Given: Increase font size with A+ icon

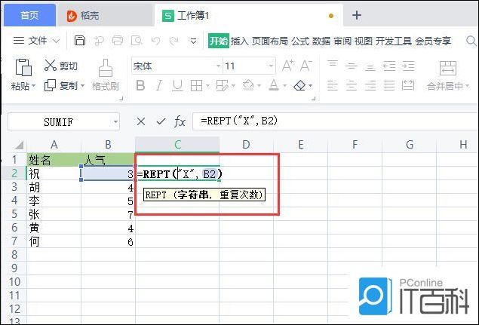Looking at the screenshot, I should tap(287, 66).
